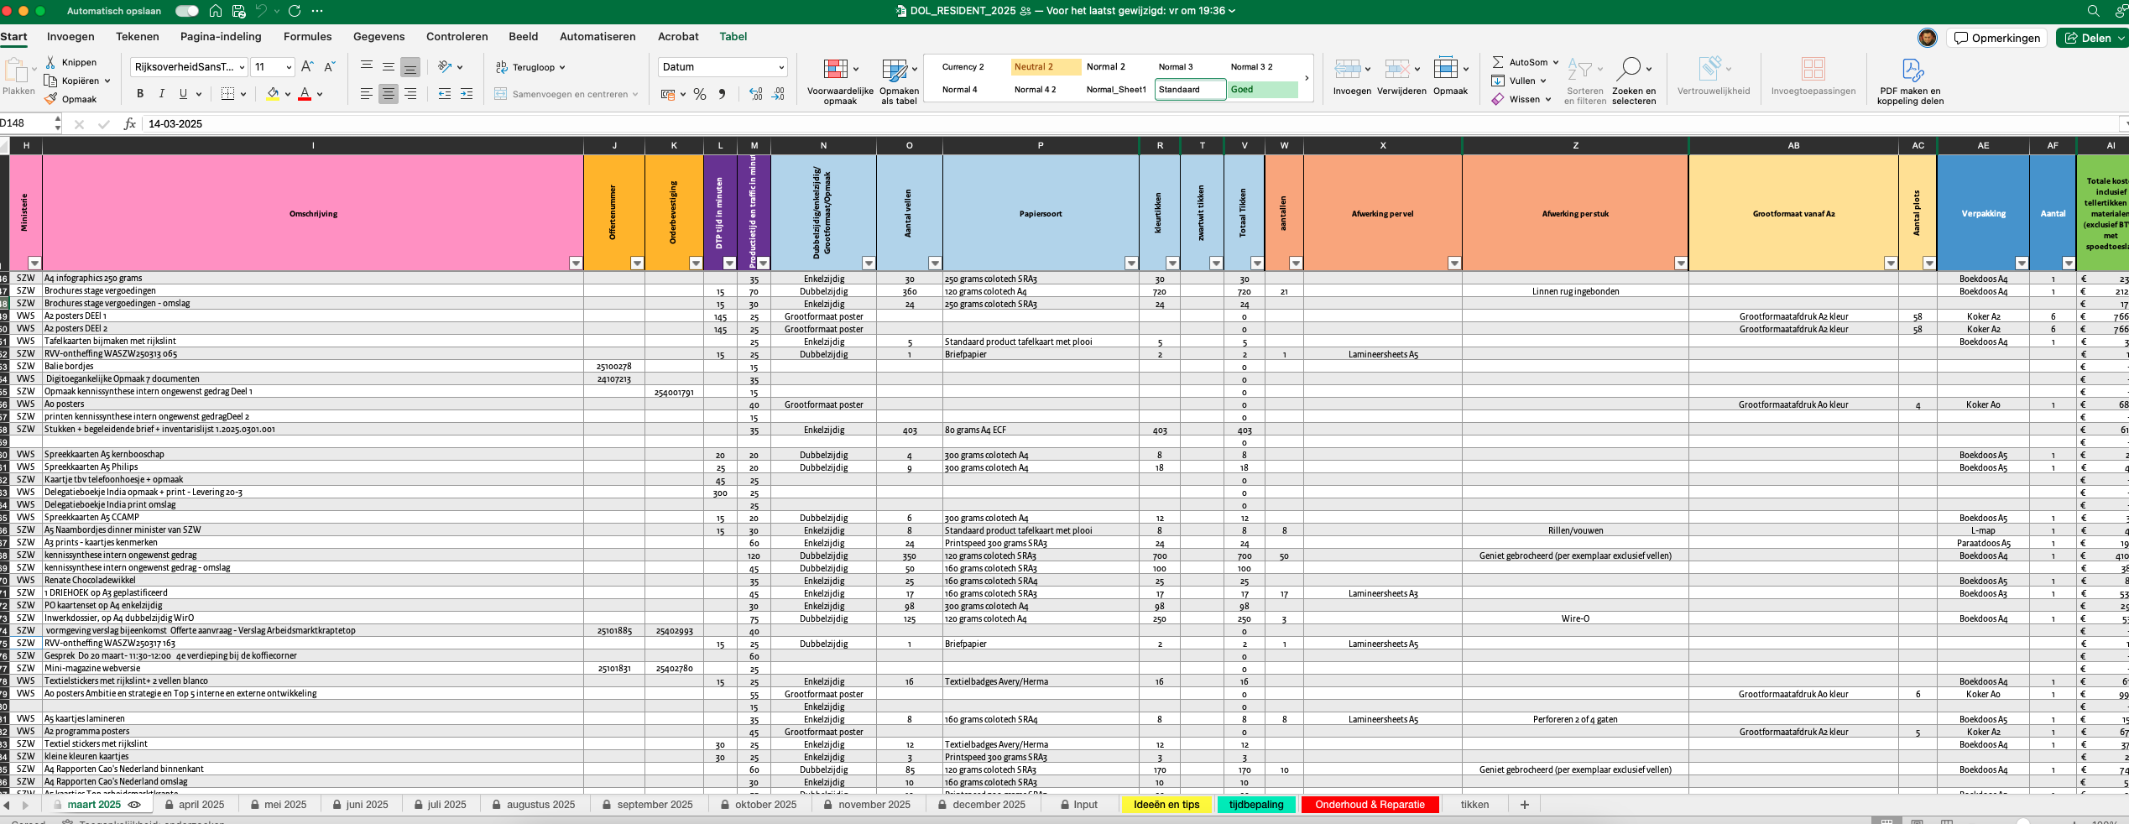Click the name box showing D148
Image resolution: width=2129 pixels, height=824 pixels.
pos(25,123)
